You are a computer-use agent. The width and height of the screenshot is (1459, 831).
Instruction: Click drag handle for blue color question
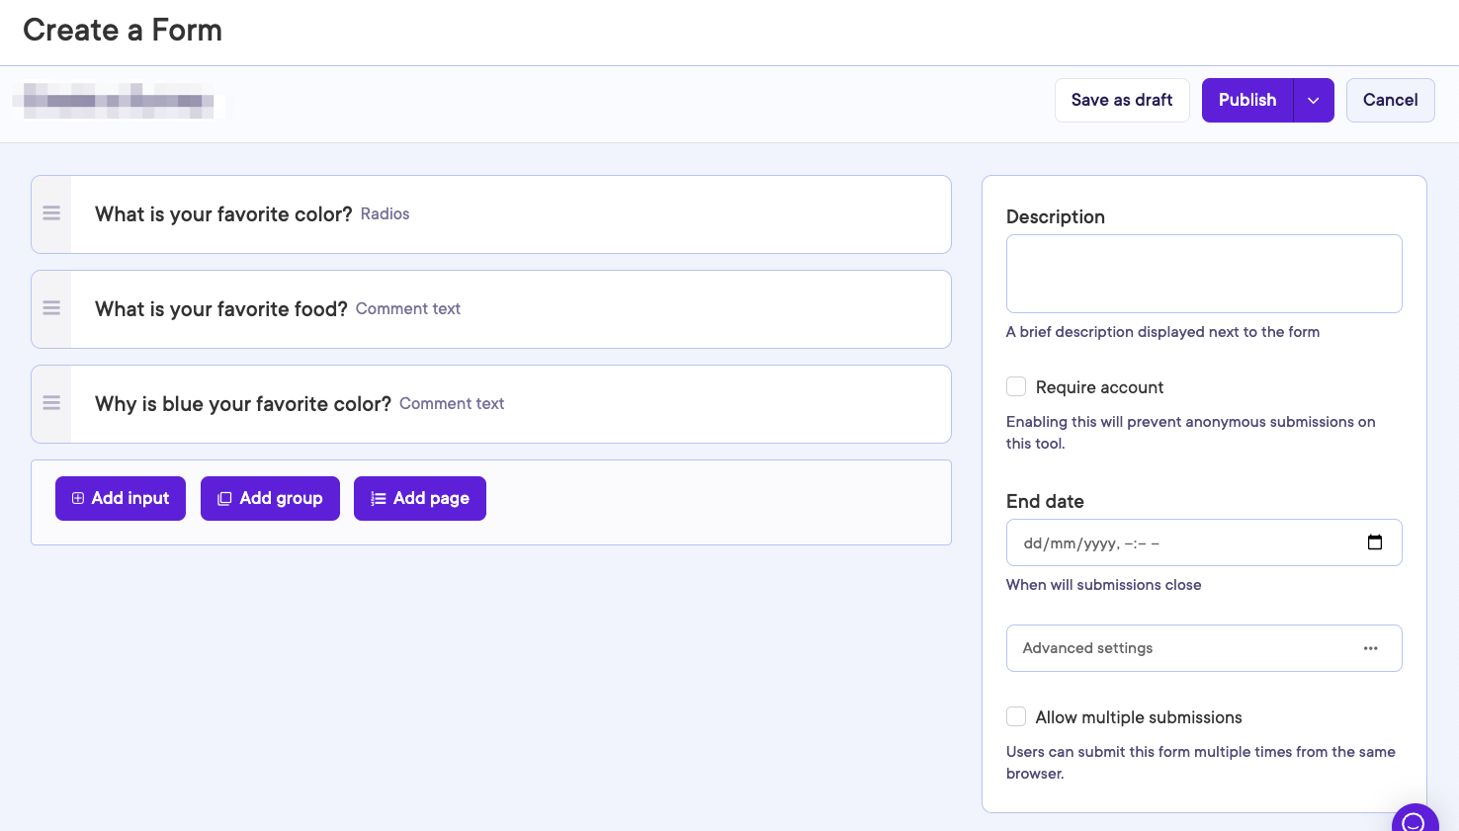click(51, 403)
